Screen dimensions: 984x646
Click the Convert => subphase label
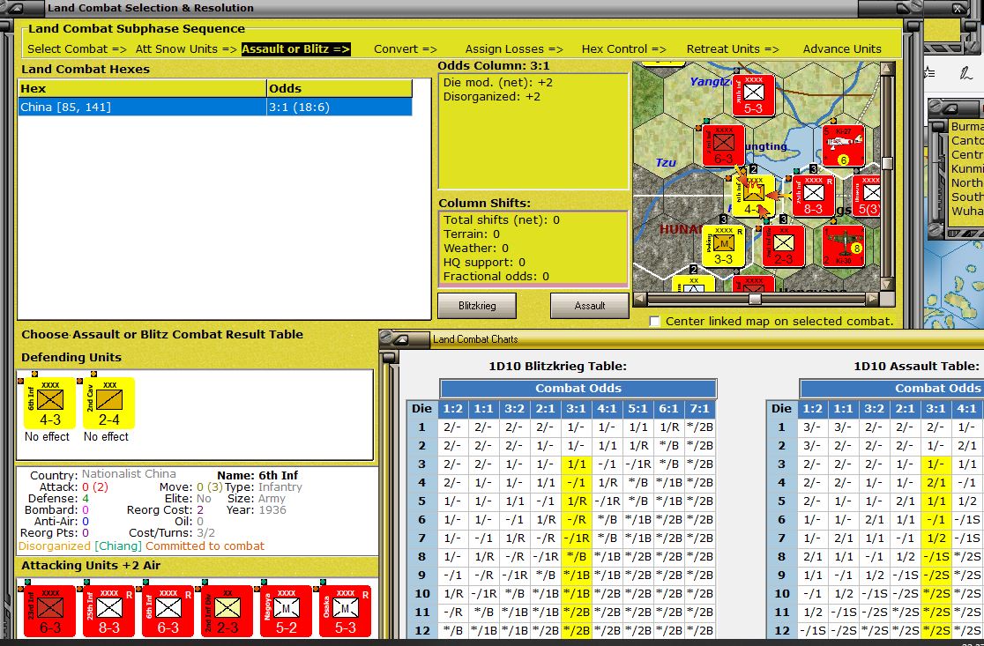tap(406, 49)
